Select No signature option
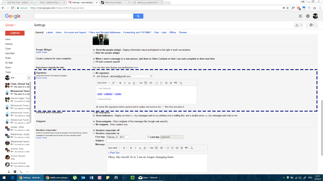The height and width of the screenshot is (181, 323). point(94,73)
